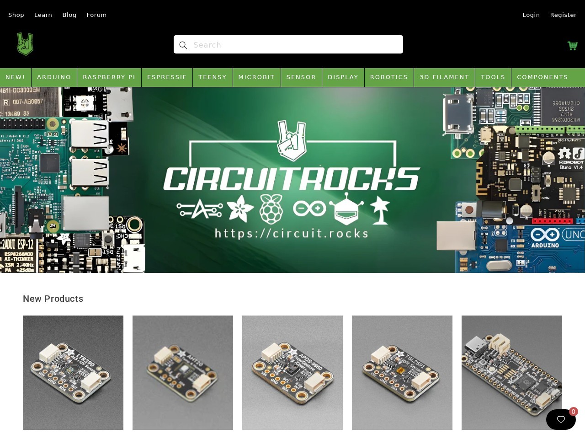Browse the ARDUINO category tab
Image resolution: width=585 pixels, height=439 pixels.
coord(54,77)
